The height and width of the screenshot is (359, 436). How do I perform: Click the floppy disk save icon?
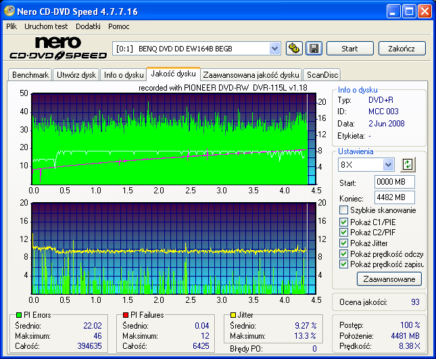(314, 49)
